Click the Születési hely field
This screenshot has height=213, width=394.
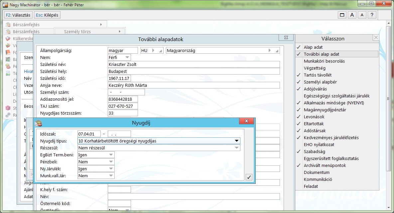194,71
